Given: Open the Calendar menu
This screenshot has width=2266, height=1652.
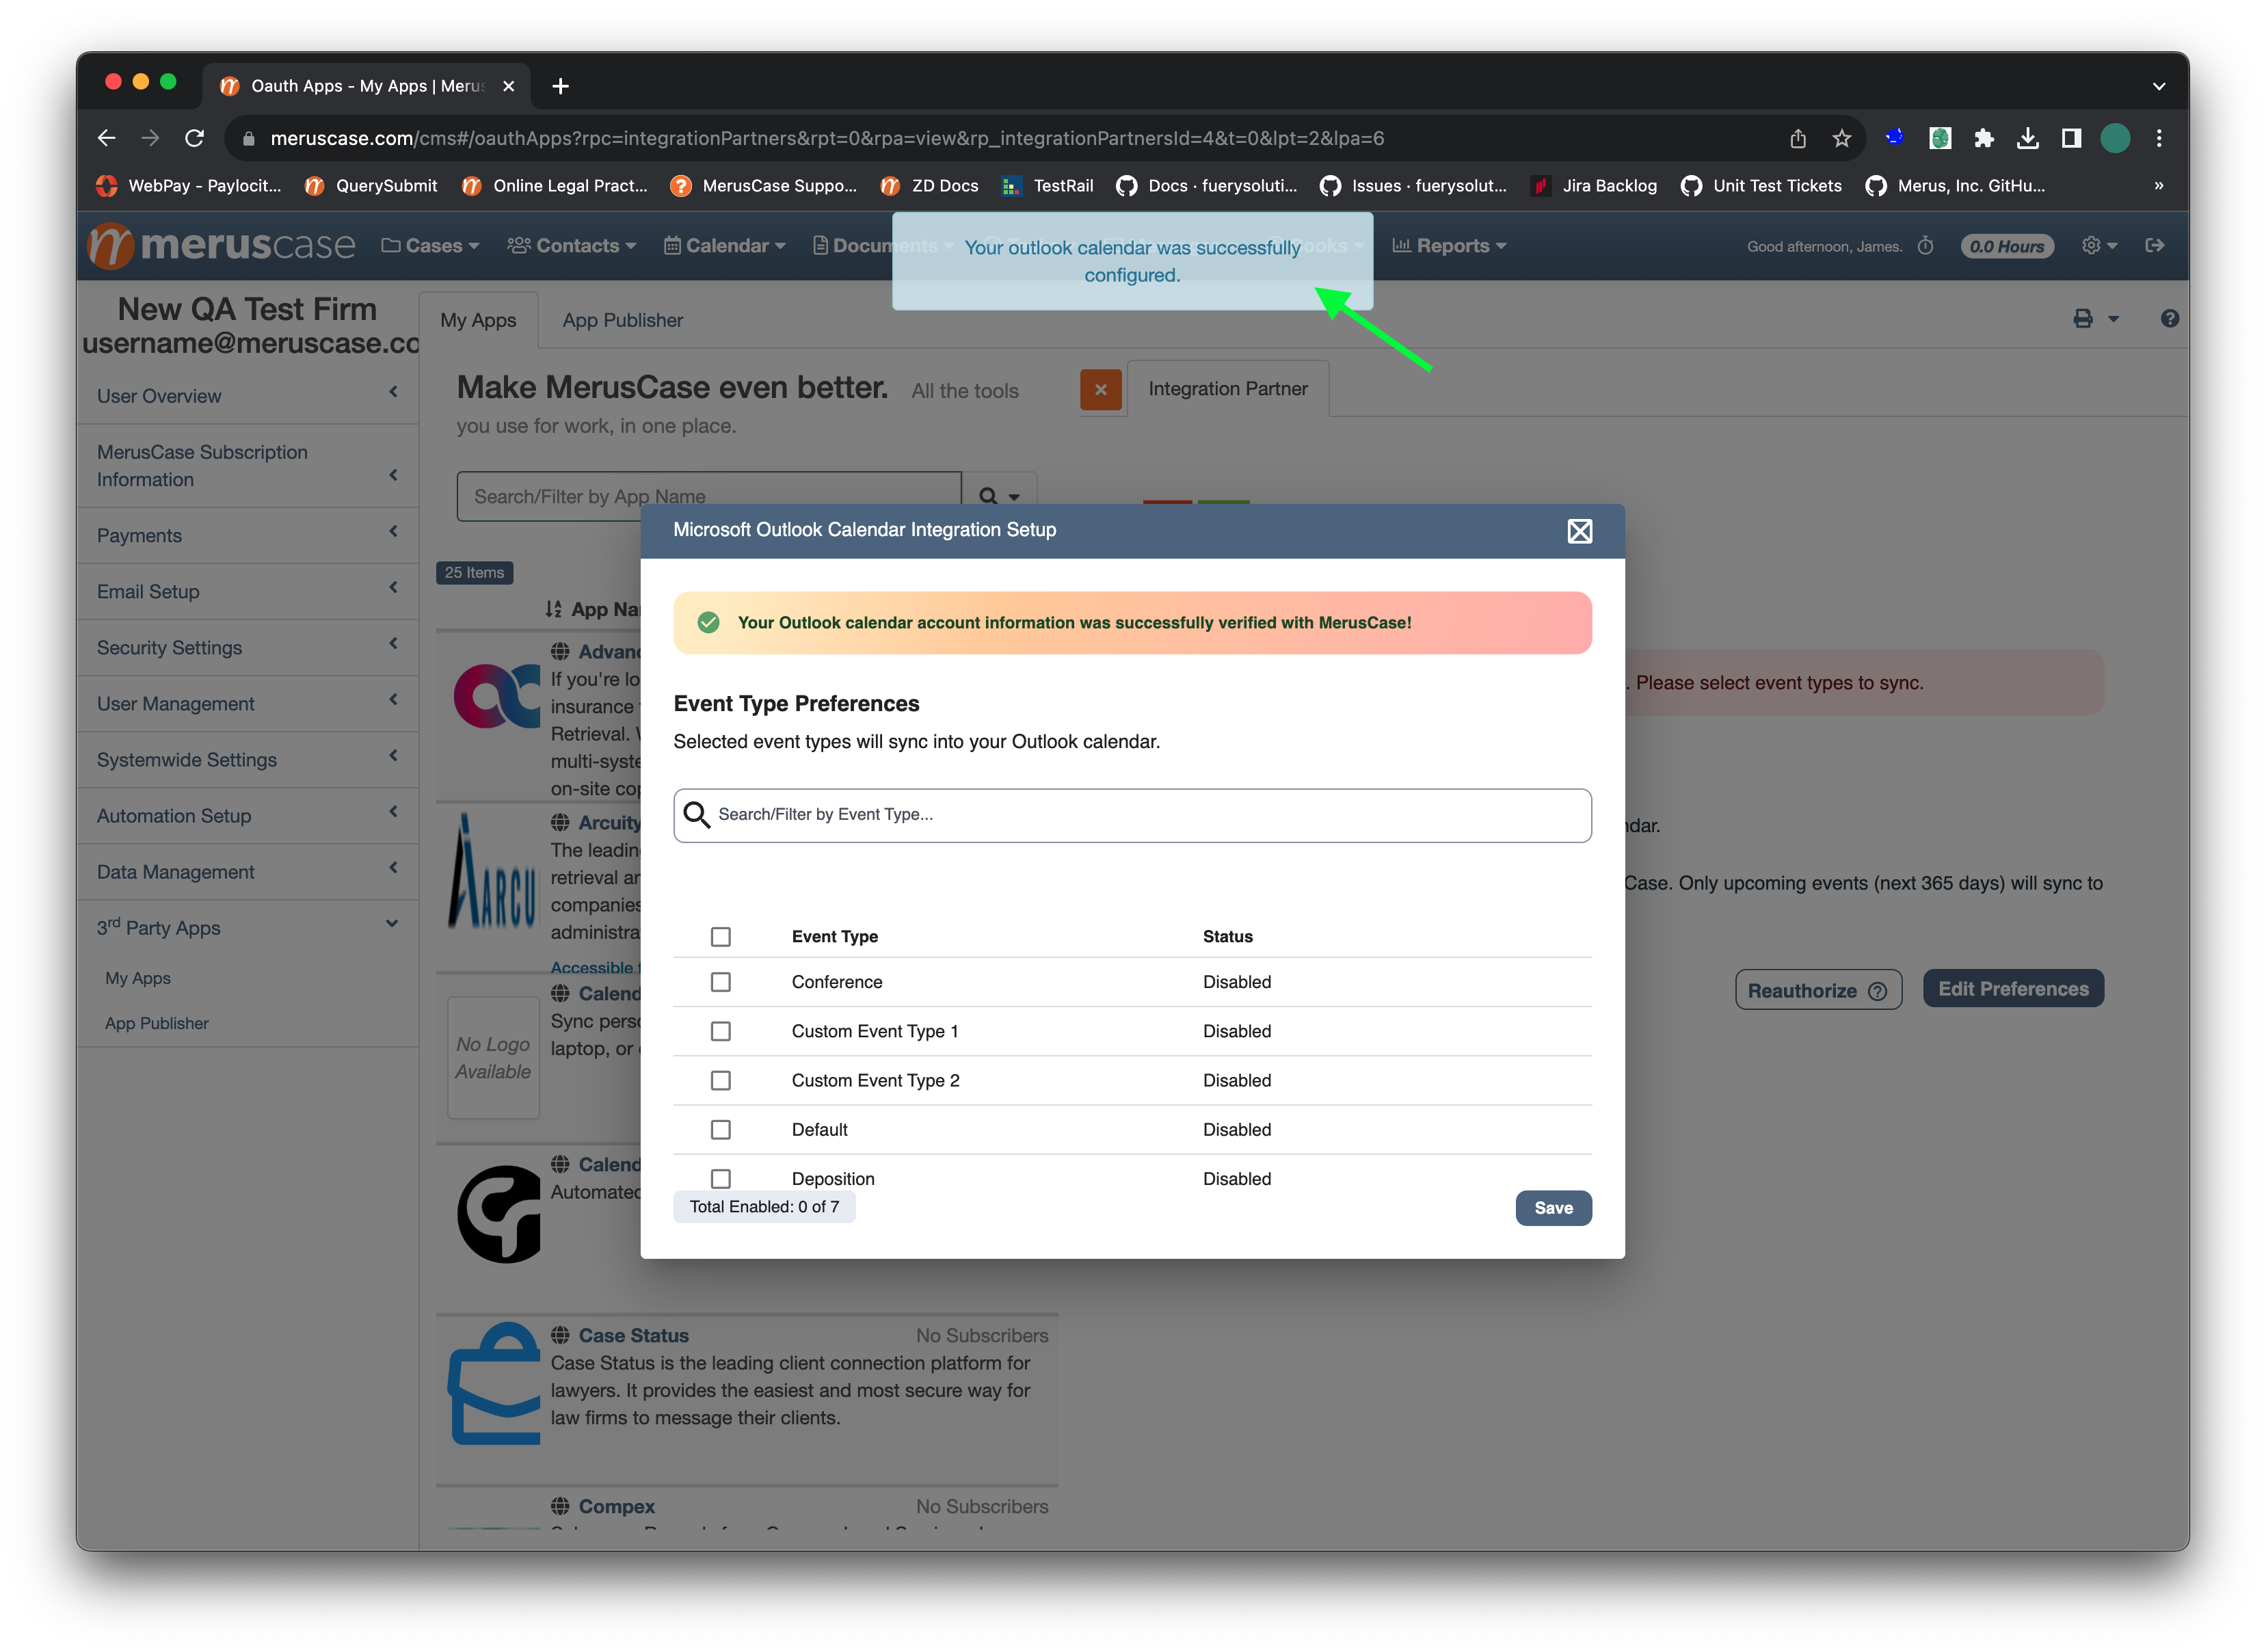Looking at the screenshot, I should pos(725,246).
